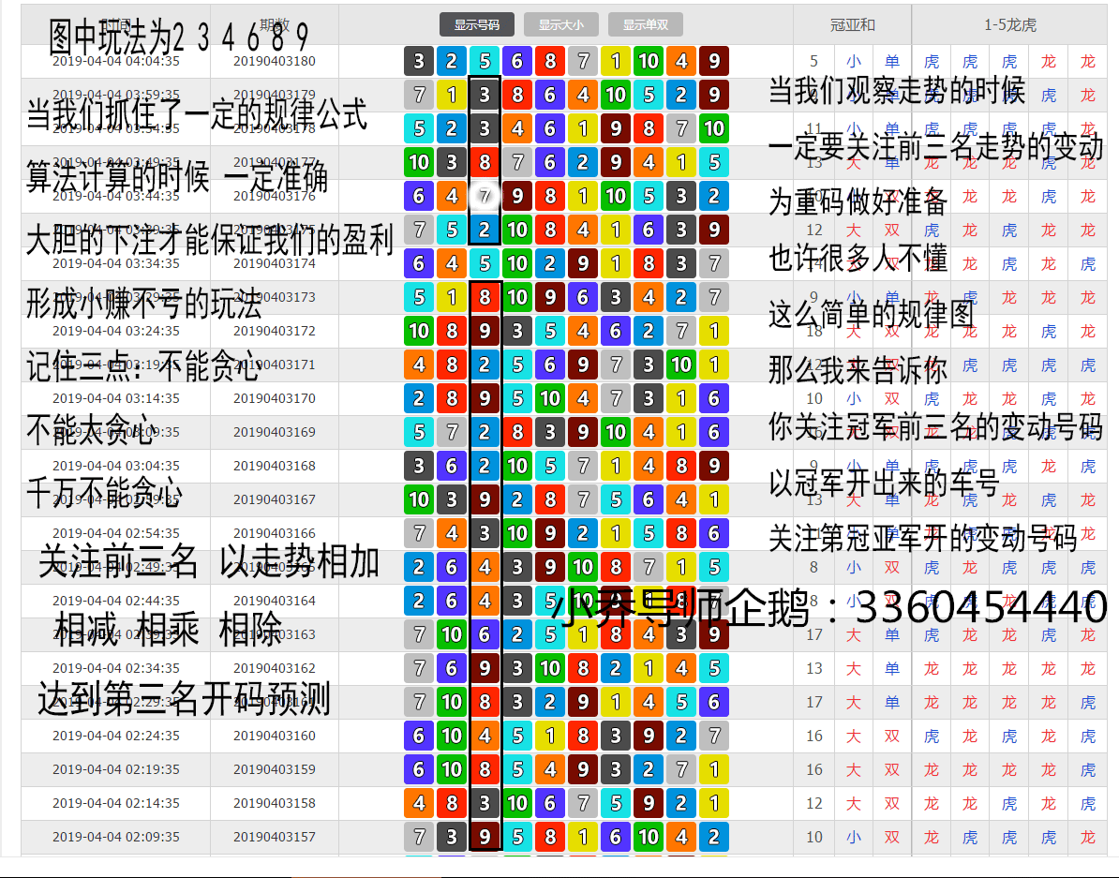Screen dimensions: 1119x878
Task: Click timestamp 2019-04-04 03:34:35
Action: 115,263
